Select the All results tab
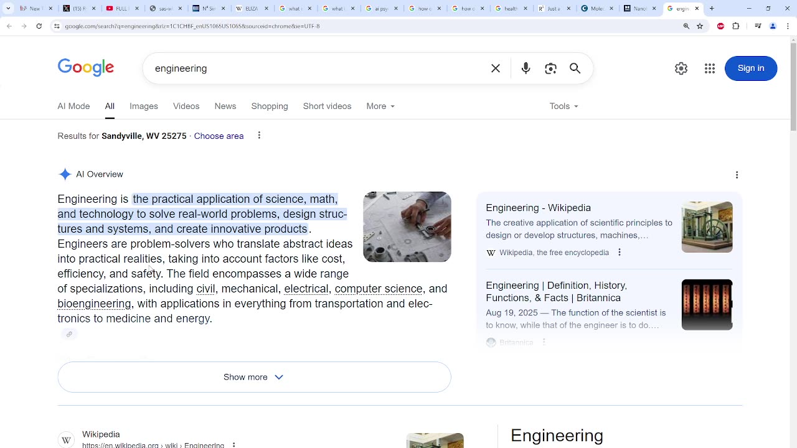The image size is (797, 448). [x=110, y=106]
